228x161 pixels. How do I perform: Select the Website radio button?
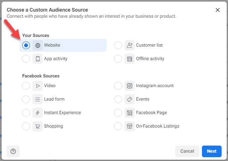pyautogui.click(x=26, y=45)
